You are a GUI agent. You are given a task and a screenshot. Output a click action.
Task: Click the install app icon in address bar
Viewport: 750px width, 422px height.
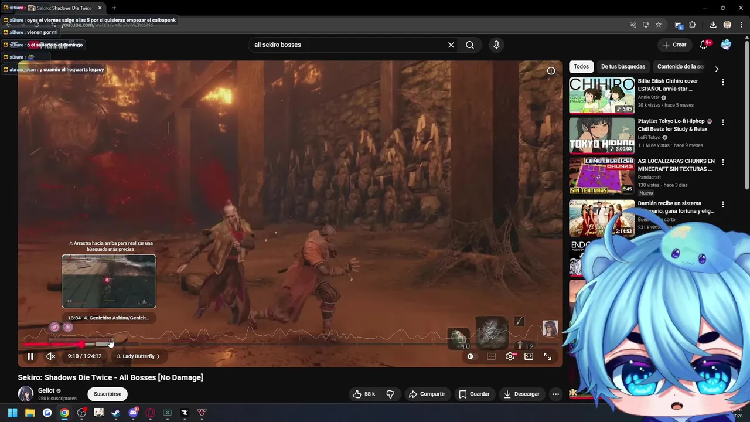(646, 25)
